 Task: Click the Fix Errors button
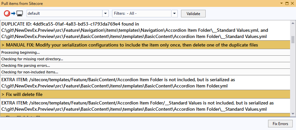[x=280, y=124]
